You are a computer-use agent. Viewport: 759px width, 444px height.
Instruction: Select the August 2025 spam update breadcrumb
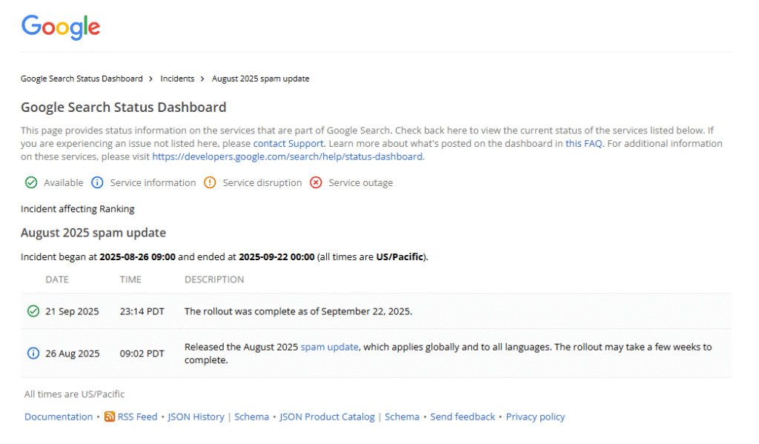click(260, 79)
